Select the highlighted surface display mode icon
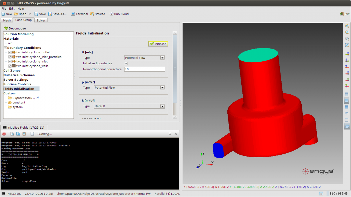This screenshot has height=197, width=351. click(x=347, y=101)
